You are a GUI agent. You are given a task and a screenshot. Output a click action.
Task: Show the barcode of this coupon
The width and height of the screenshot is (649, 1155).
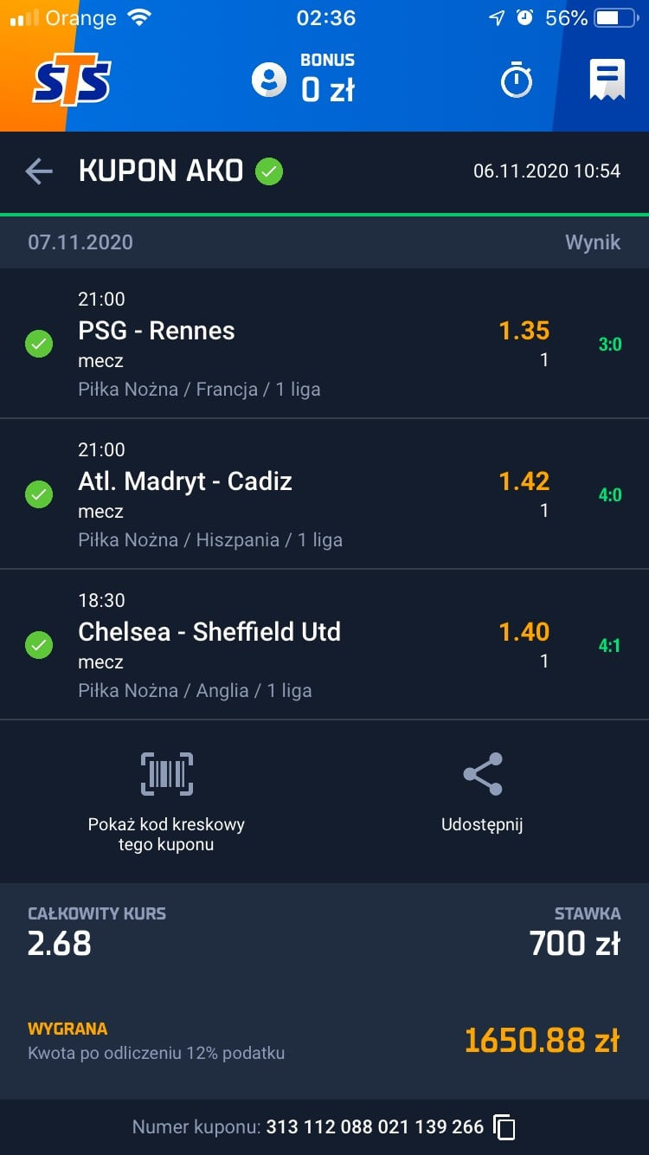(x=166, y=774)
